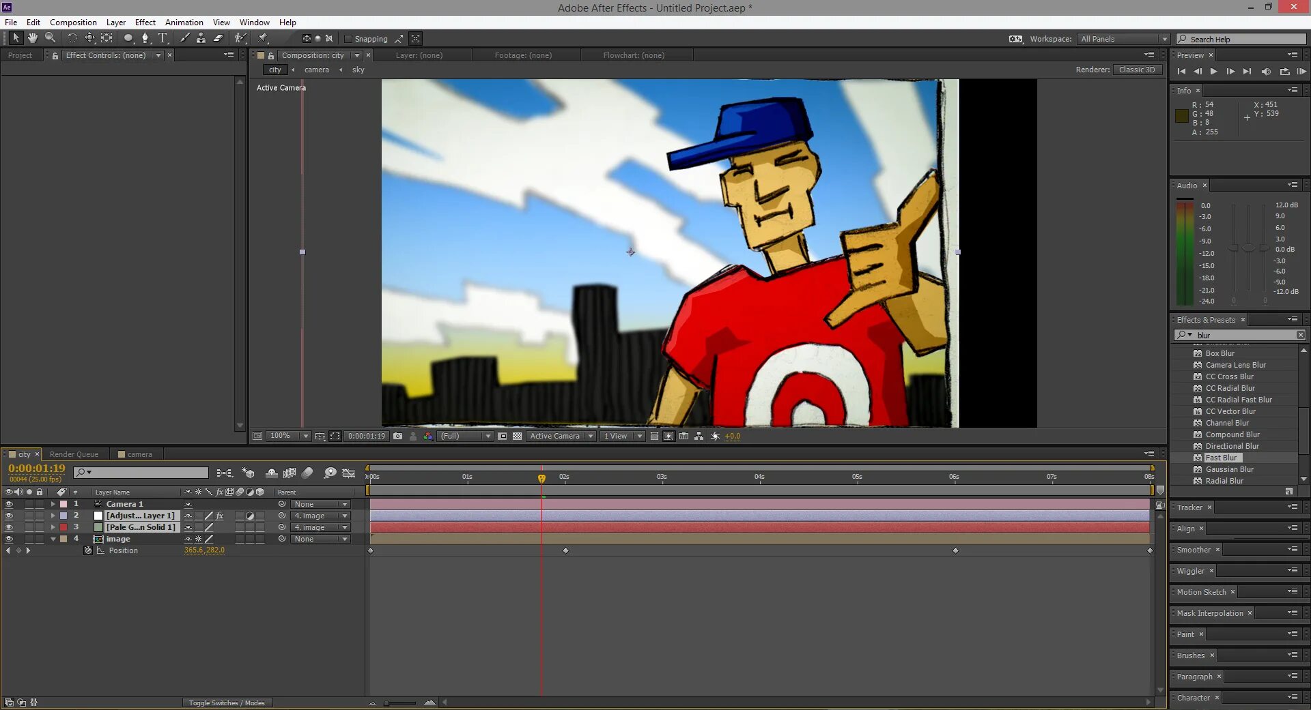
Task: Click the Position stopwatch icon
Action: click(88, 550)
